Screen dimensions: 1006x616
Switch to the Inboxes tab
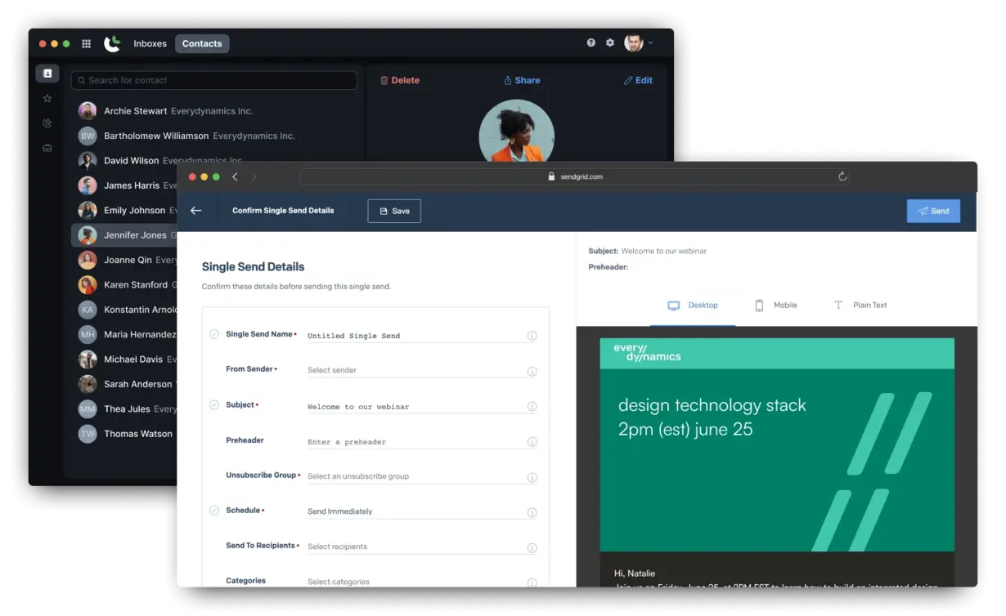click(150, 44)
